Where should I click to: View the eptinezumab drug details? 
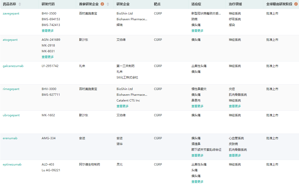pyautogui.click(x=12, y=164)
